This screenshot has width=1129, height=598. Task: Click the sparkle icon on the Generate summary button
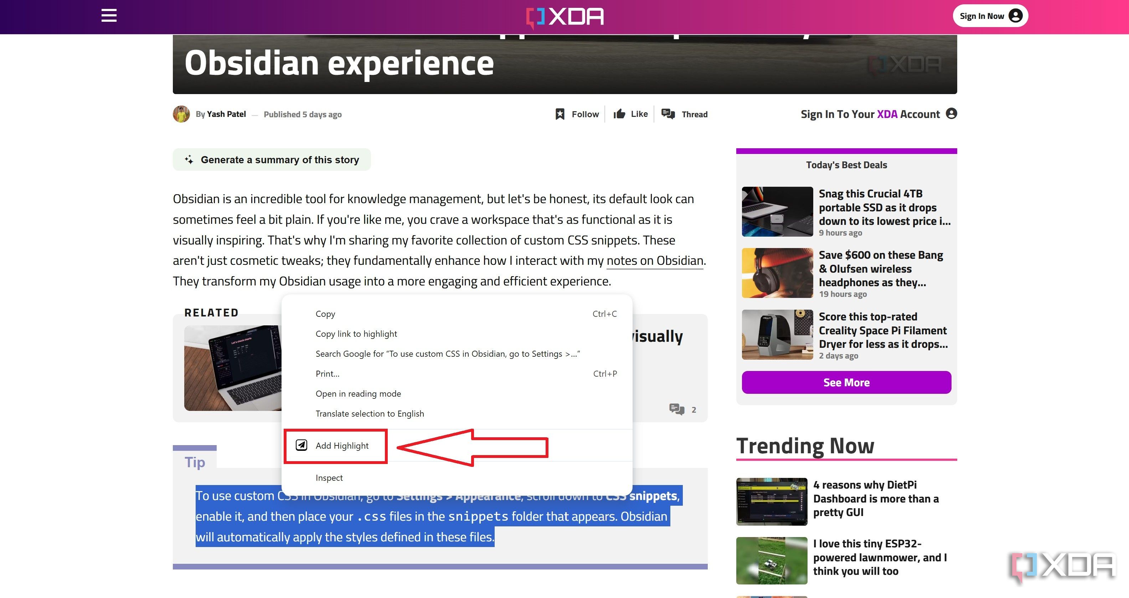(189, 160)
